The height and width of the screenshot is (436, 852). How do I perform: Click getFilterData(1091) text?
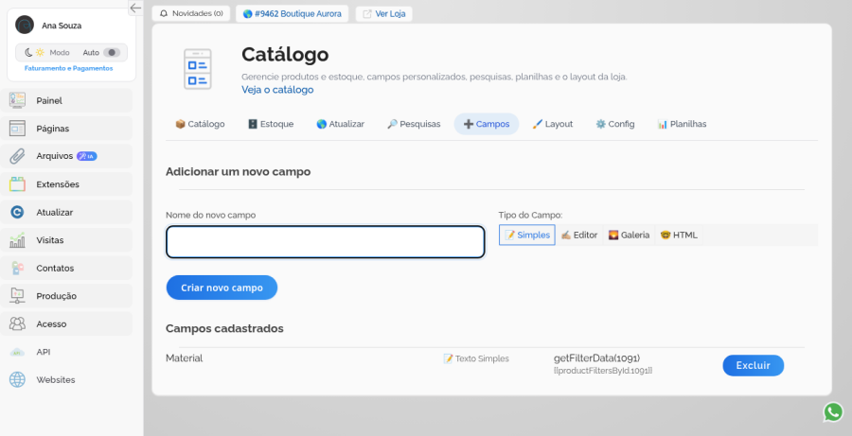tap(596, 358)
